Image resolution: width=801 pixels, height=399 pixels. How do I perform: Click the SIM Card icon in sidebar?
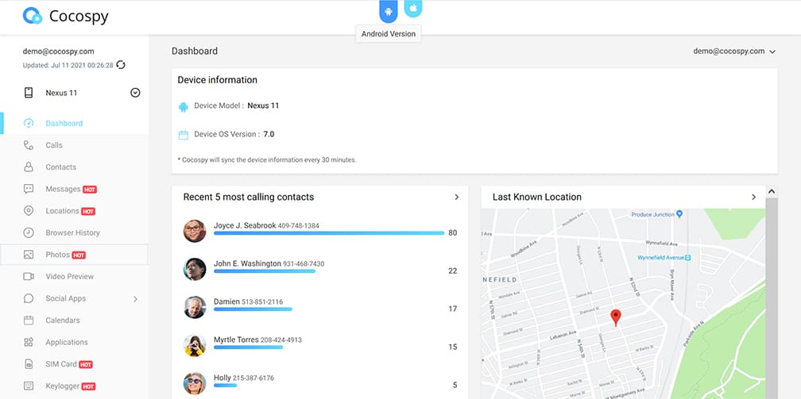point(29,364)
